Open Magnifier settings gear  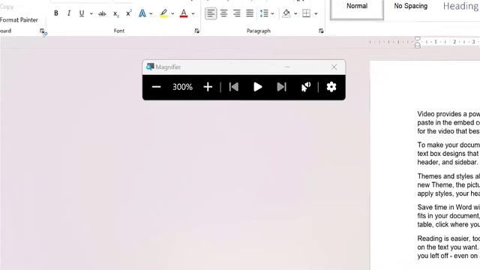tap(331, 87)
